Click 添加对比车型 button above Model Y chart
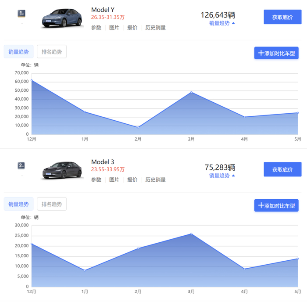307x302 pixels. (276, 53)
